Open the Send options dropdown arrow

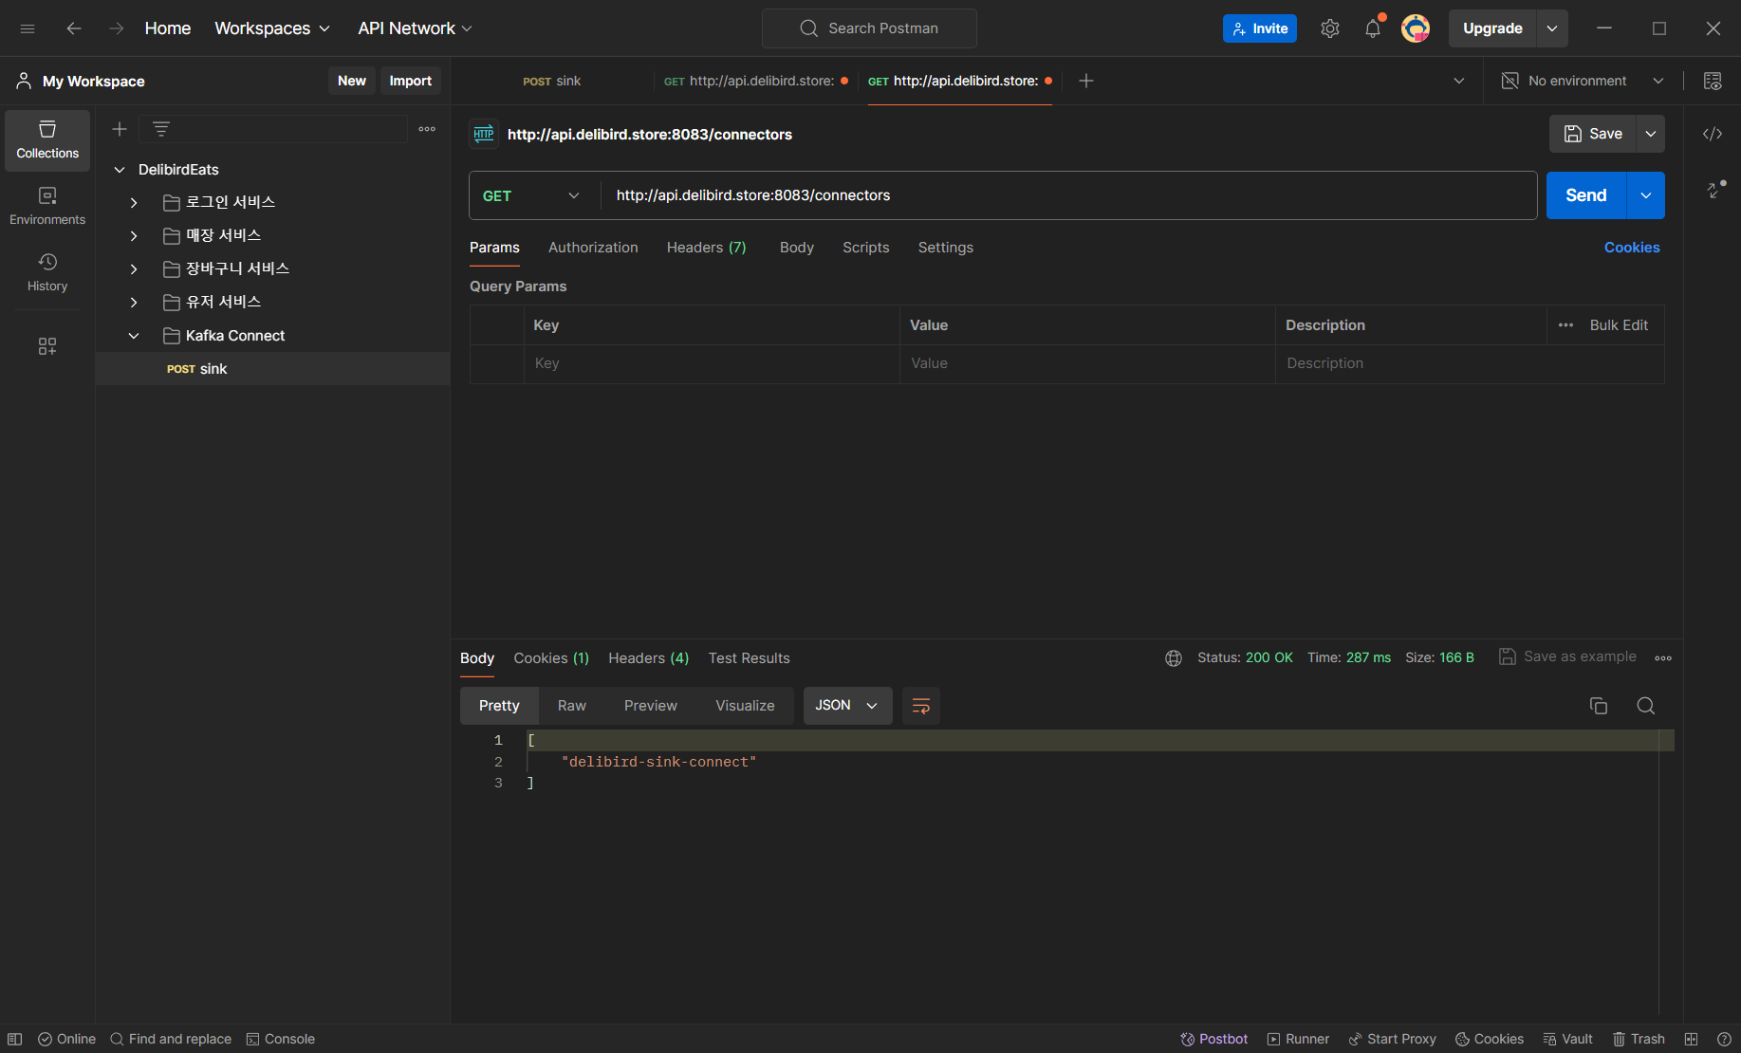[1646, 195]
